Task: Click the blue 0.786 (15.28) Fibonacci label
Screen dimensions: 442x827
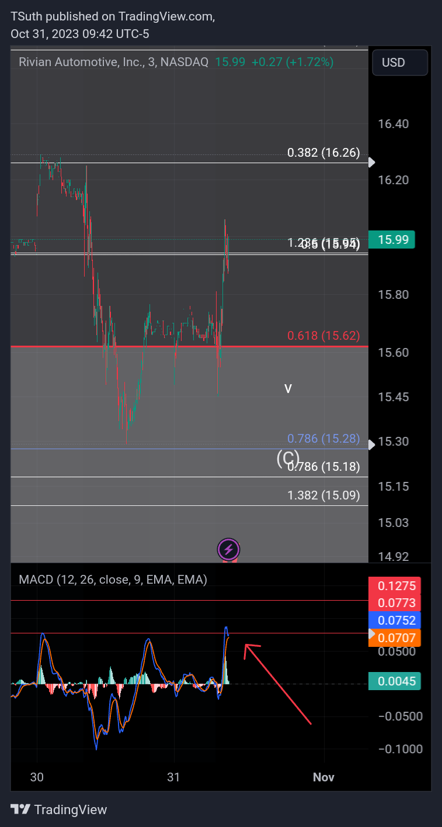Action: pos(323,439)
